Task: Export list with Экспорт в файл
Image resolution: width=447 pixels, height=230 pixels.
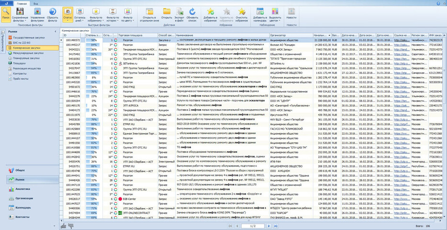Action: 179,15
